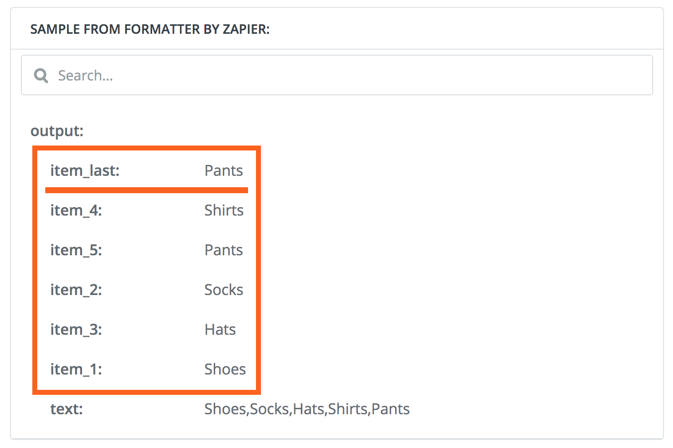
Task: Select the item_3: field name
Action: 76,330
